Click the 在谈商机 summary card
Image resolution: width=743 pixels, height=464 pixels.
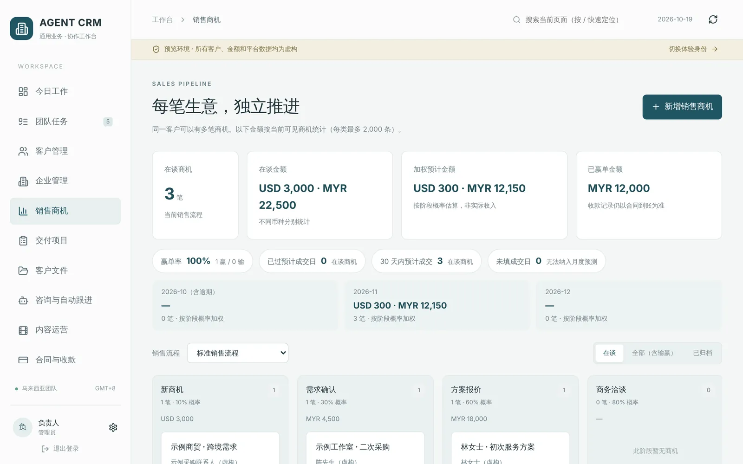point(196,195)
